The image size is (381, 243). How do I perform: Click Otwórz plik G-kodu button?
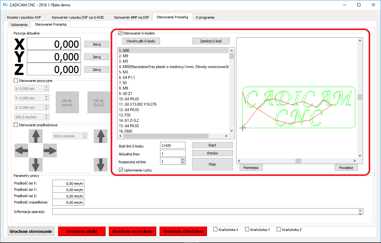(141, 41)
